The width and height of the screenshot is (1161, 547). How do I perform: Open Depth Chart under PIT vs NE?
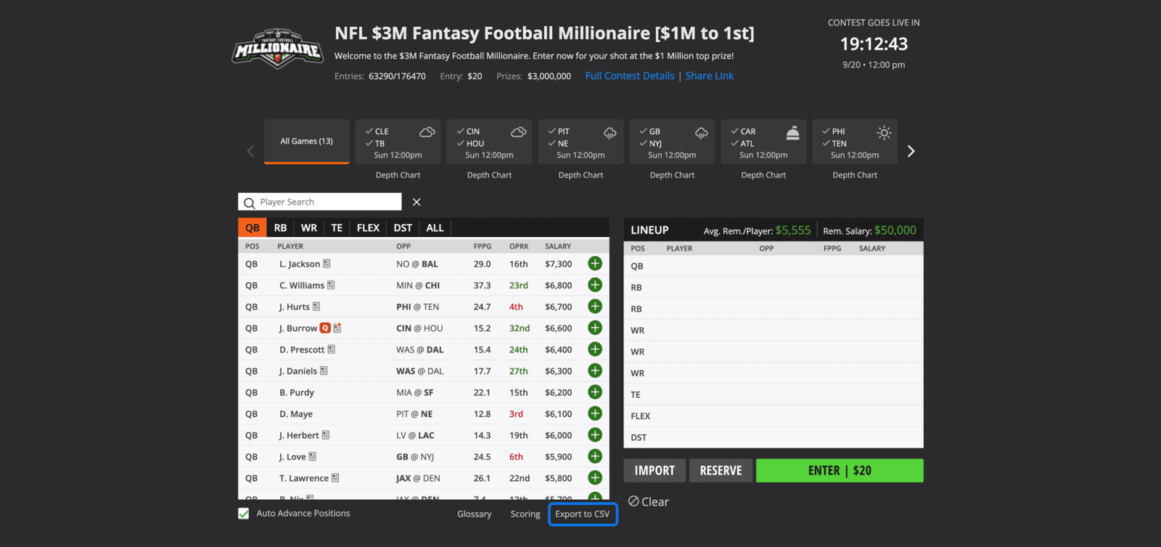point(580,175)
